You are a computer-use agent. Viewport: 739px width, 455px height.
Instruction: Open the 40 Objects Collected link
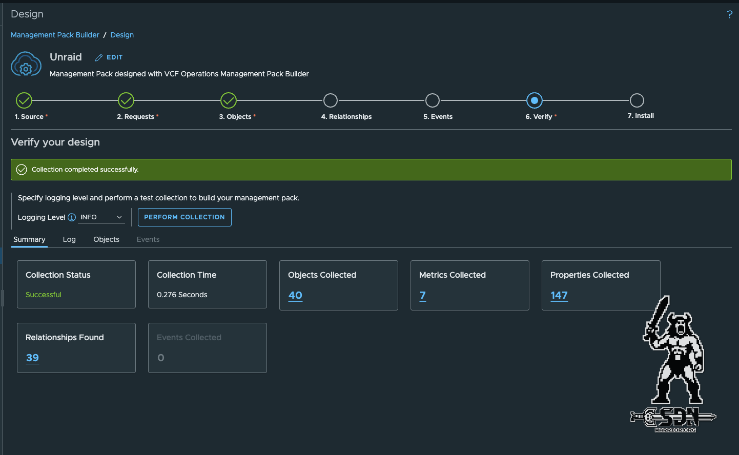tap(295, 295)
